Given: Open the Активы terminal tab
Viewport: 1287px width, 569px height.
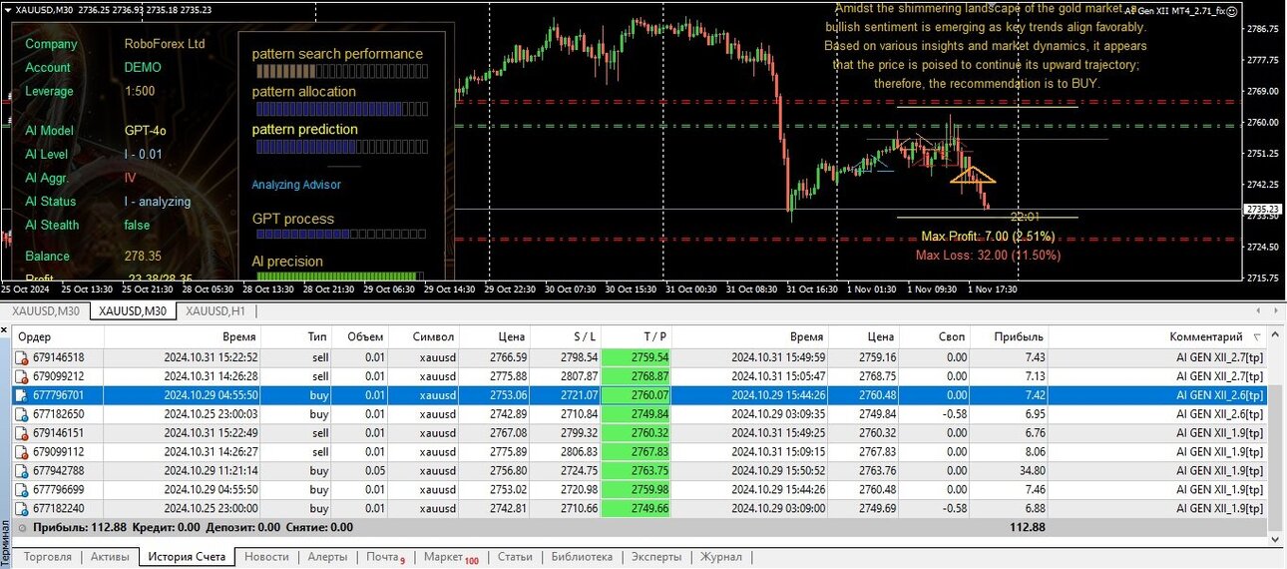Looking at the screenshot, I should coord(110,557).
